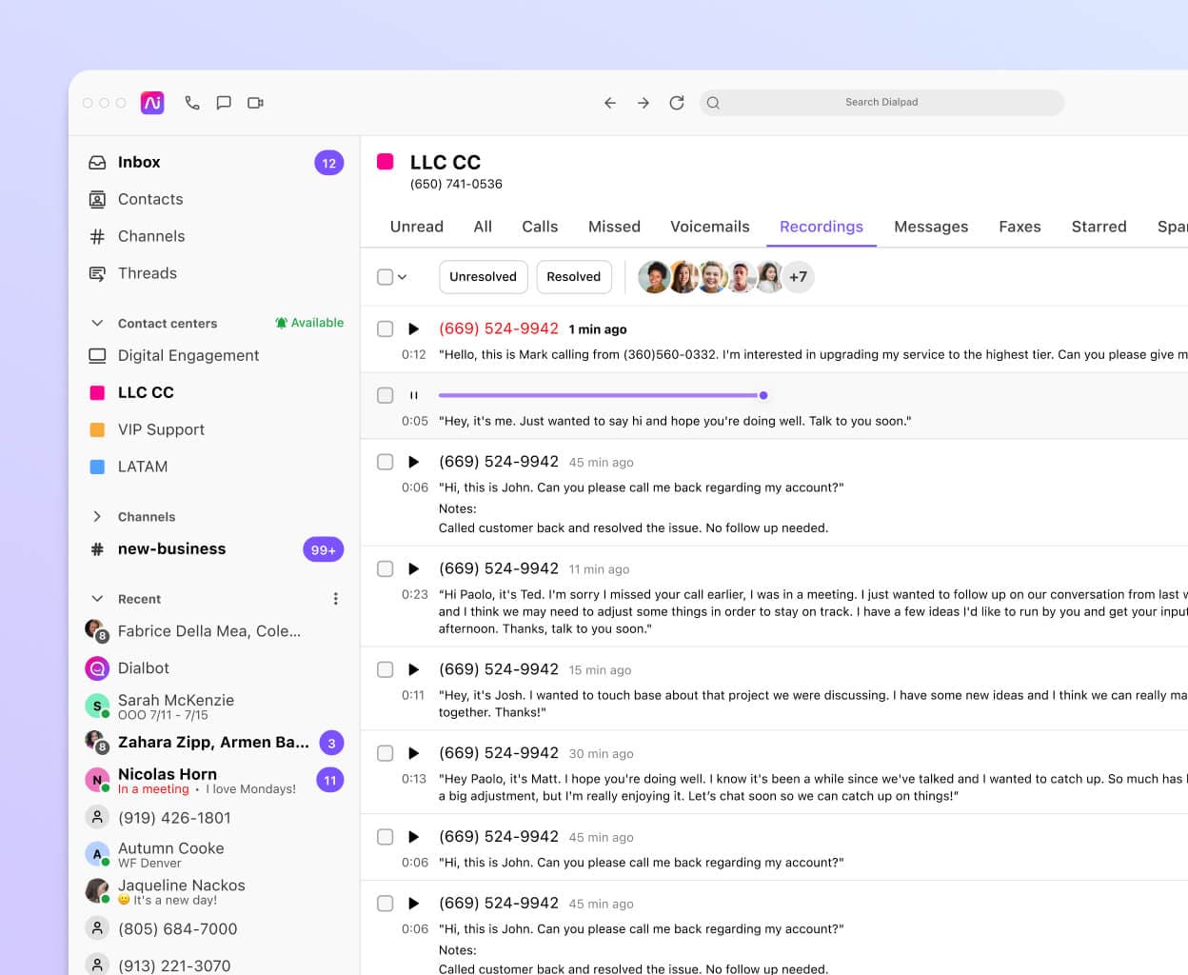Filter by Unresolved button
This screenshot has height=975, width=1188.
(483, 277)
